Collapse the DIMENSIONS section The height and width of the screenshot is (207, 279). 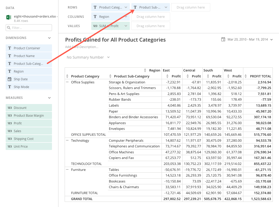pos(49,38)
